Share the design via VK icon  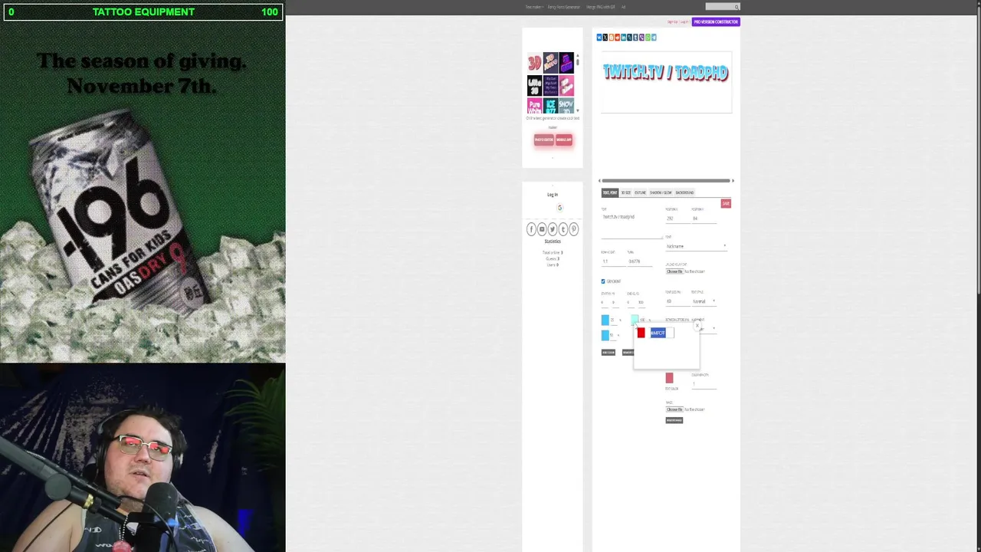(599, 38)
